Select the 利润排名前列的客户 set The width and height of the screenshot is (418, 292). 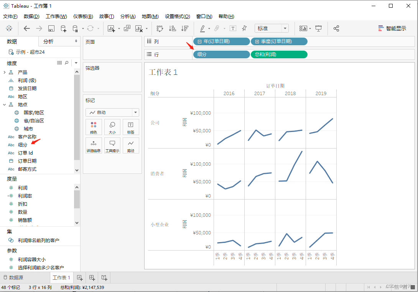pyautogui.click(x=38, y=240)
